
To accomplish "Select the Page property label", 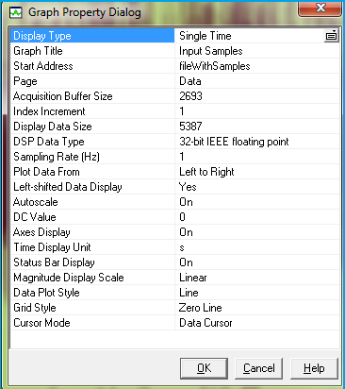I will [x=25, y=81].
